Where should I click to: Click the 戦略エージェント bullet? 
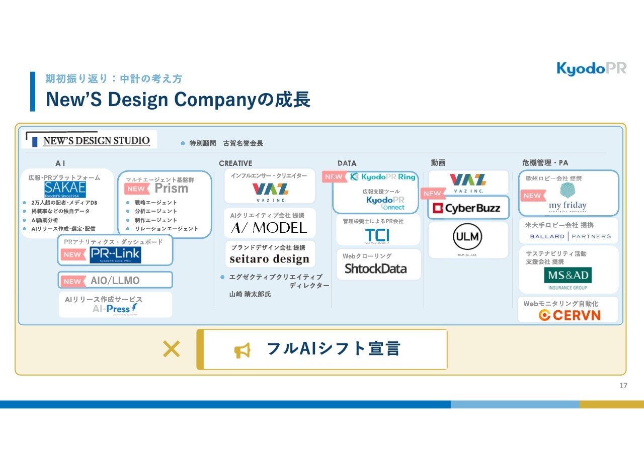tap(156, 203)
